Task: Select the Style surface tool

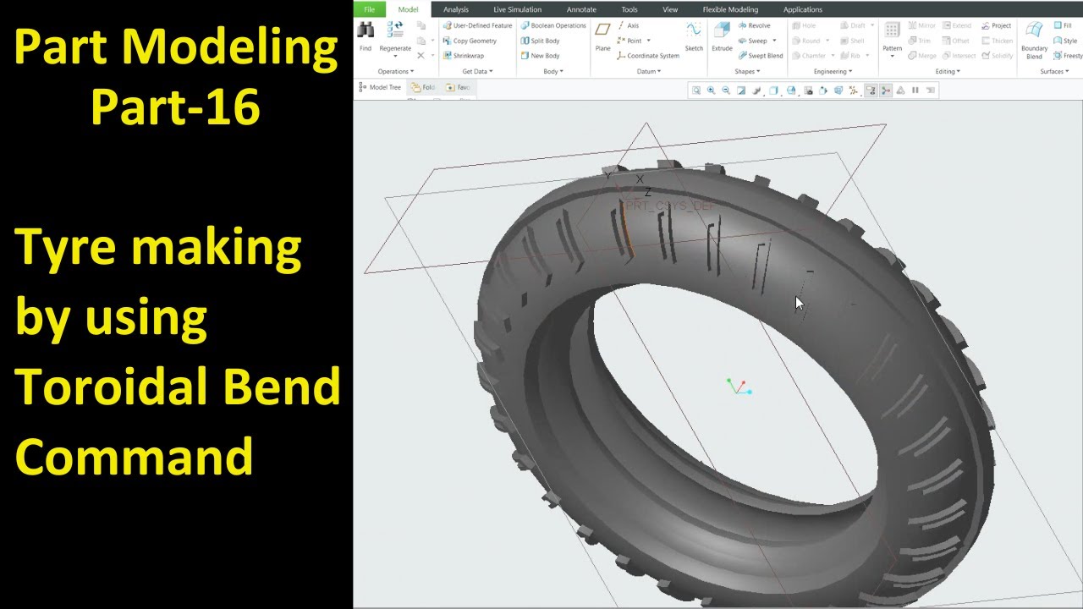Action: click(1065, 41)
